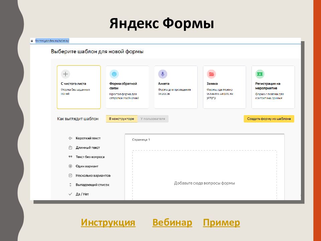The height and width of the screenshot is (241, 321).
Task: Click the forms.yandex.ru address bar URL
Action: pos(52,41)
